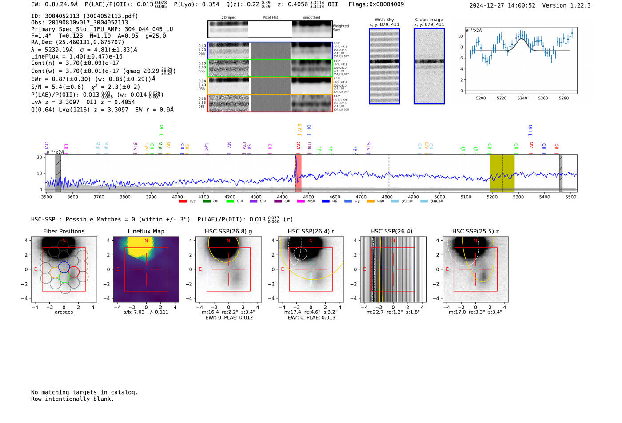The width and height of the screenshot is (622, 423).
Task: Select the orange-bordered 2D spectrum row
Action: [x=270, y=86]
